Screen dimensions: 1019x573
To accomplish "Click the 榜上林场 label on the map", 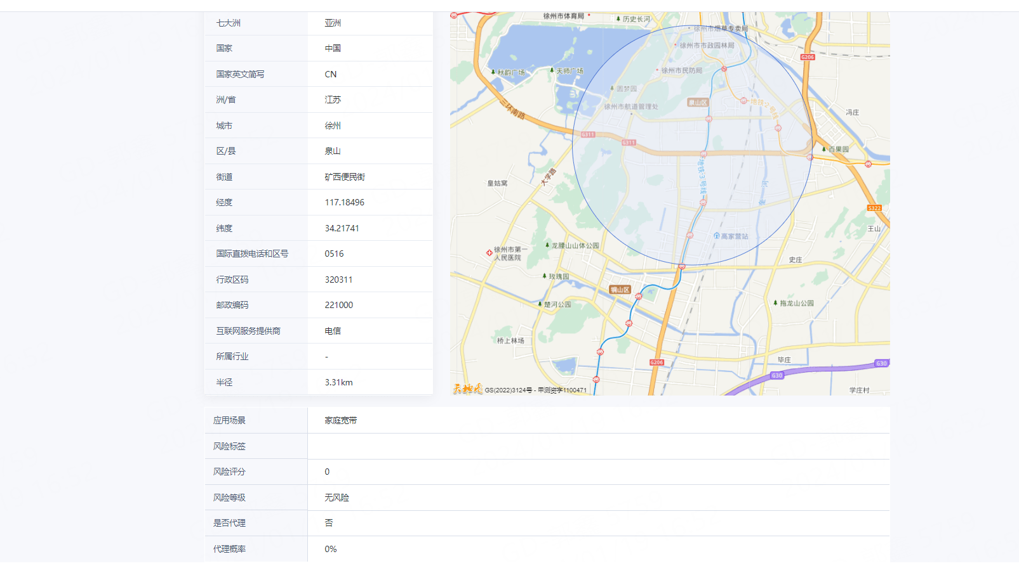I will tap(510, 340).
